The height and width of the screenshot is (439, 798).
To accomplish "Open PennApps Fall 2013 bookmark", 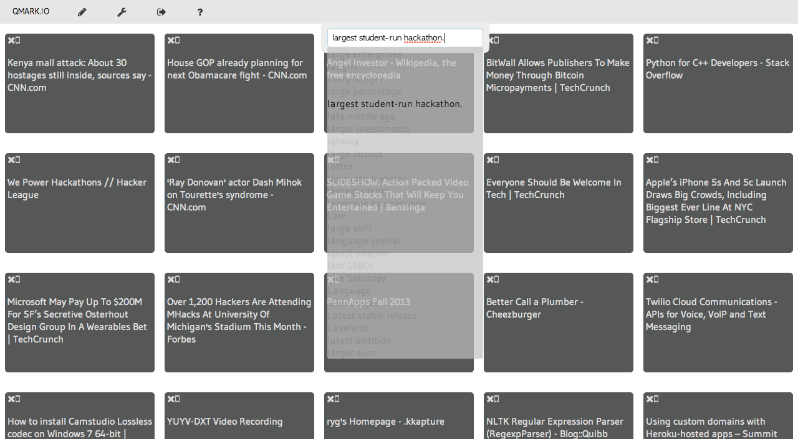I will 368,302.
